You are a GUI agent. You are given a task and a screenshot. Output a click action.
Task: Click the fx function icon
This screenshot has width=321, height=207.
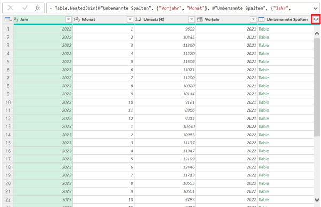pos(37,8)
